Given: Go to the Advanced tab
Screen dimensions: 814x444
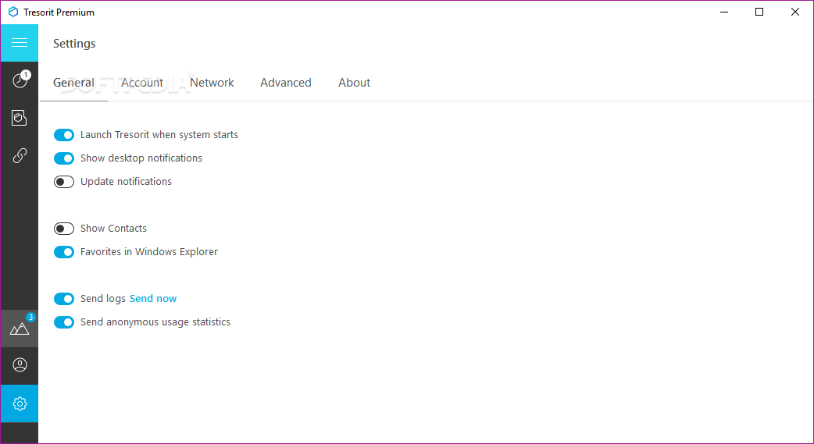Looking at the screenshot, I should 285,83.
